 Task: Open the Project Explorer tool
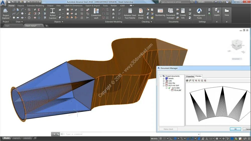tap(6, 14)
